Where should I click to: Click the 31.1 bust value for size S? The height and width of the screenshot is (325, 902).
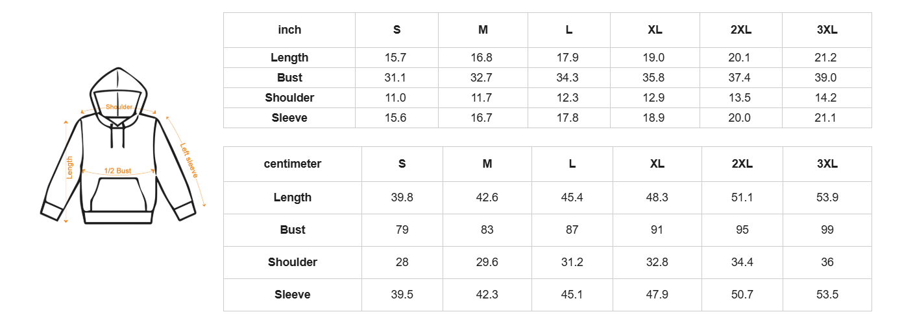[395, 78]
